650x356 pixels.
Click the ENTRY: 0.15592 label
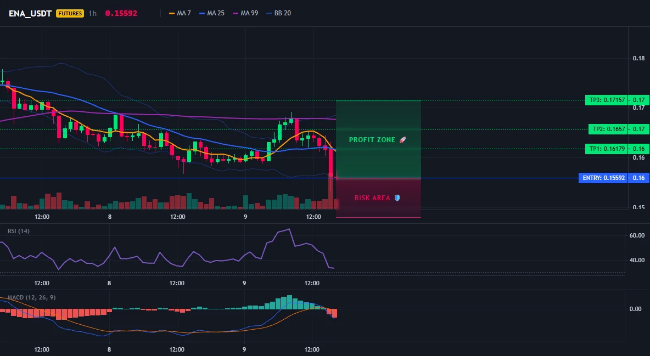603,178
